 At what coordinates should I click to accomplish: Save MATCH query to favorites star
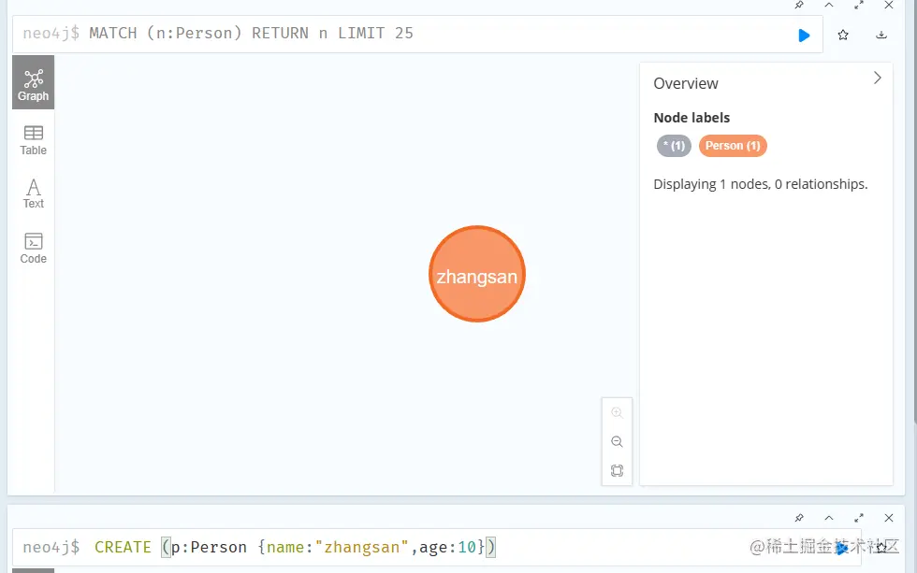coord(843,35)
